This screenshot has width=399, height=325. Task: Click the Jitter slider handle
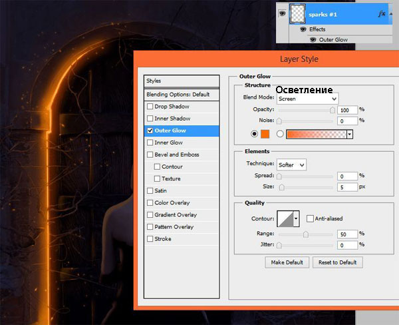coord(279,245)
